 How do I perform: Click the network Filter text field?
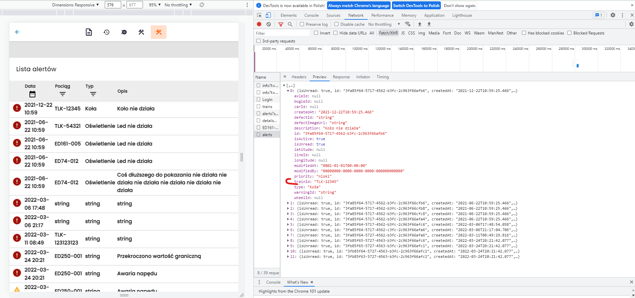tap(282, 33)
